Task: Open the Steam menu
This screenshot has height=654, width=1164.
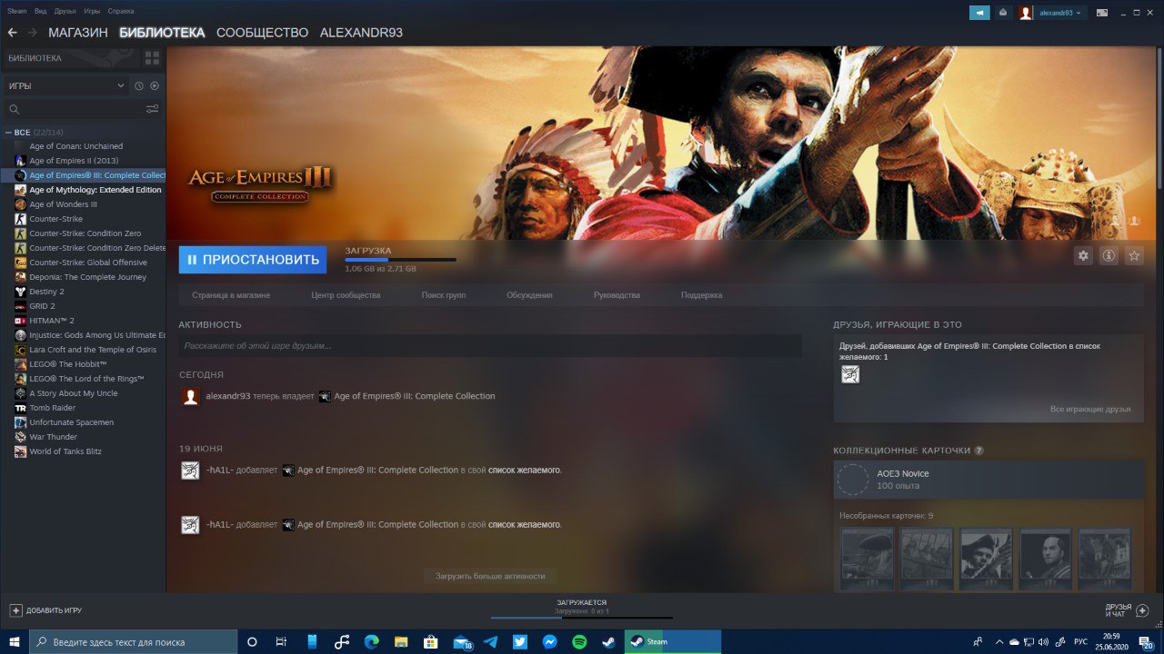Action: [17, 11]
